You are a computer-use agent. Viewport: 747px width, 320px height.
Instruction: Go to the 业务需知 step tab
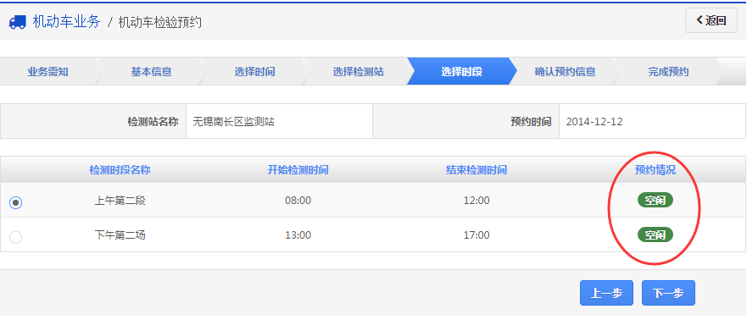click(47, 72)
